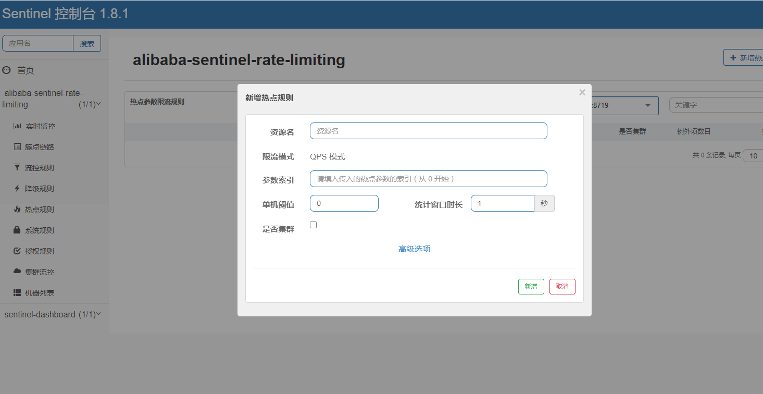Click the 热点参数限流规则 panel title
Image resolution: width=763 pixels, height=394 pixels.
coord(157,102)
